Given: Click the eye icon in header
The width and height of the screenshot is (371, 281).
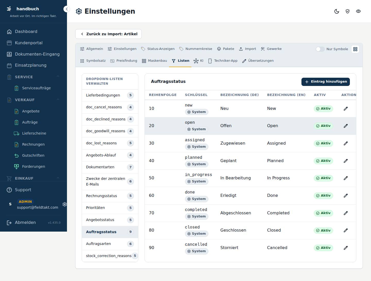Looking at the screenshot, I should pos(358,11).
